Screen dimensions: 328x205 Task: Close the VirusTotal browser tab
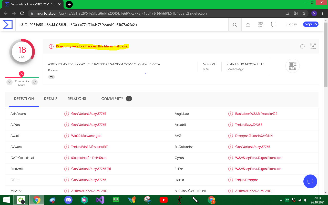[x=60, y=4]
